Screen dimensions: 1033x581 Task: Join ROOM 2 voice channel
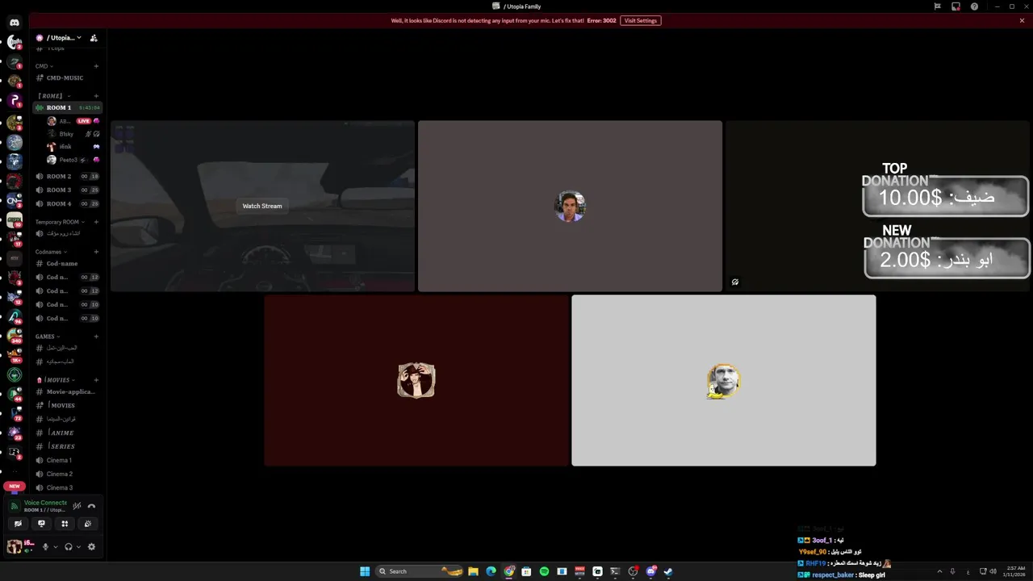[68, 176]
